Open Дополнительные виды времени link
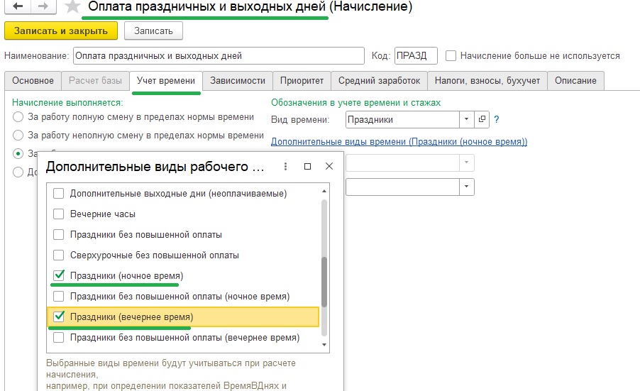 point(399,142)
